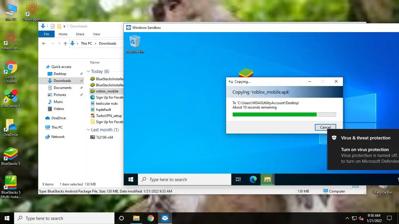Click Explorer up-level arrow
This screenshot has width=399, height=224.
pos(65,43)
